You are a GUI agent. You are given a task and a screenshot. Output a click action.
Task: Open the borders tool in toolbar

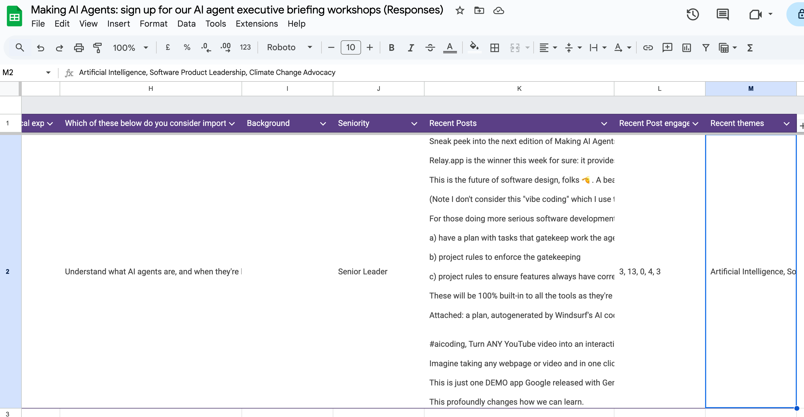tap(494, 48)
